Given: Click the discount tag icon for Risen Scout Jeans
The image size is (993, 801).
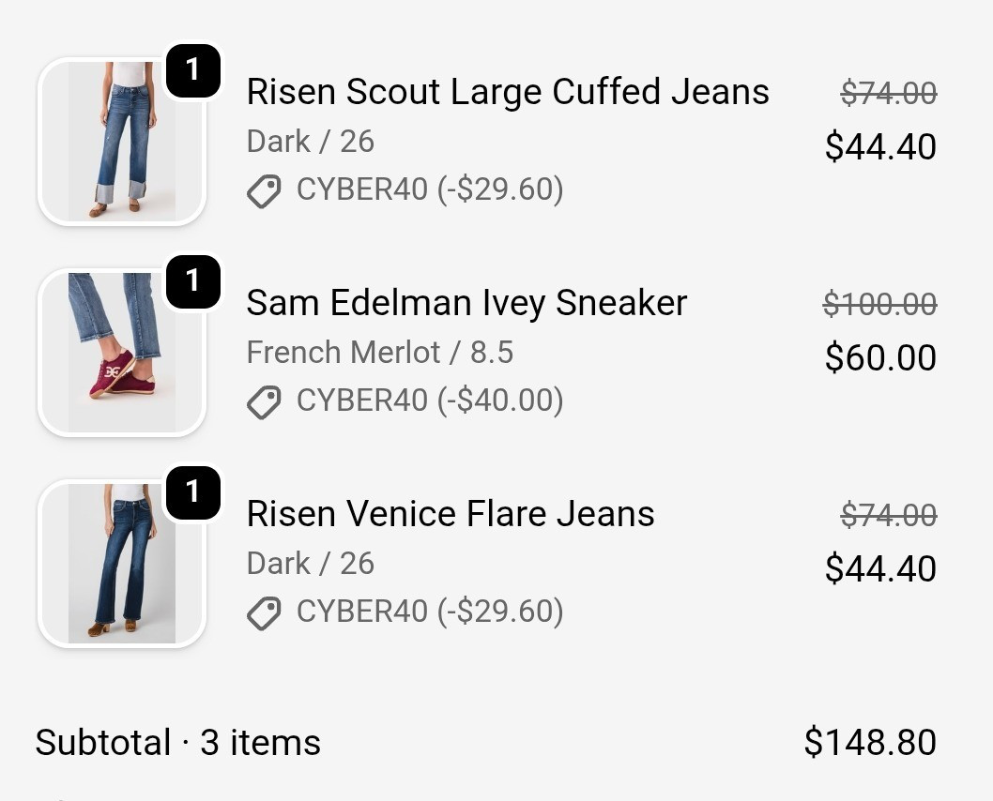Looking at the screenshot, I should [265, 191].
